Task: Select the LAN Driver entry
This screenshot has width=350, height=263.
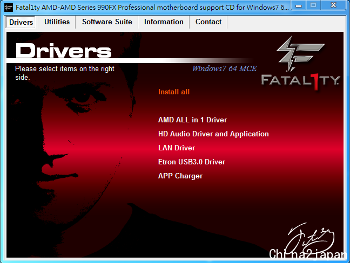Action: point(176,148)
